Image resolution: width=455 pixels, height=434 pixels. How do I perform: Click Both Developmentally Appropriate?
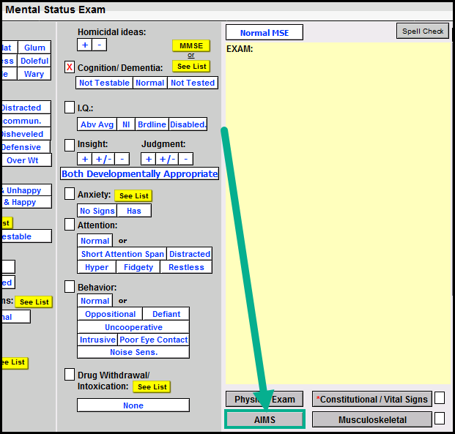(x=139, y=174)
